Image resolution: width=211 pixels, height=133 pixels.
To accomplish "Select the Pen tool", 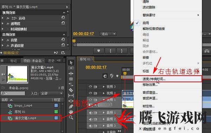I will tap(71, 106).
